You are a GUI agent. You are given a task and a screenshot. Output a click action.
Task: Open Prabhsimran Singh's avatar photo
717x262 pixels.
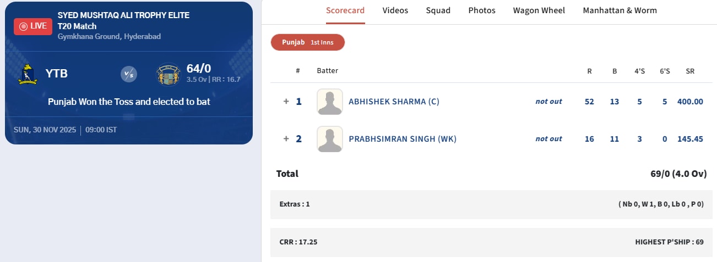[x=329, y=139]
